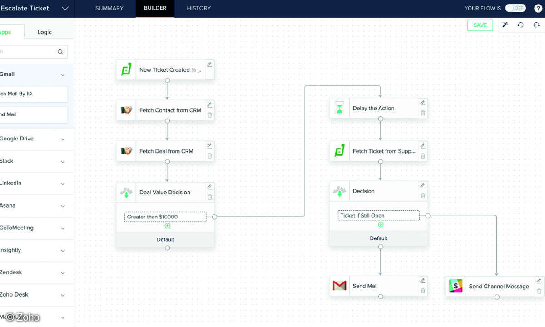Screen dimensions: 545x327
Task: Collapse the Gmail app section
Action: tap(63, 74)
